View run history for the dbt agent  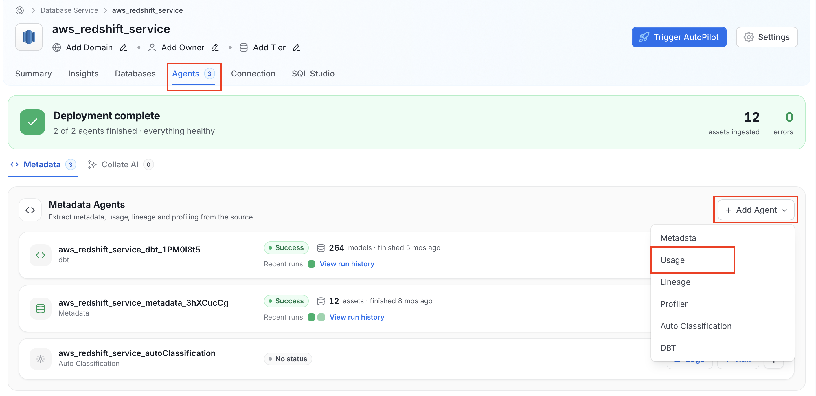pyautogui.click(x=347, y=264)
